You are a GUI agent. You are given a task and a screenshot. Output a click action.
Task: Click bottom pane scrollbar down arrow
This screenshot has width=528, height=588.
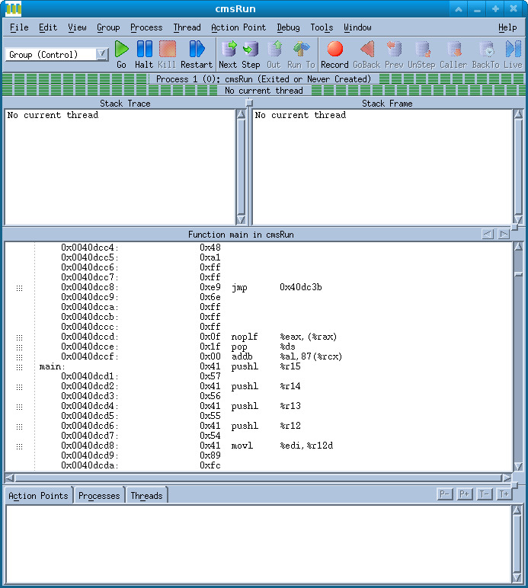pos(517,577)
